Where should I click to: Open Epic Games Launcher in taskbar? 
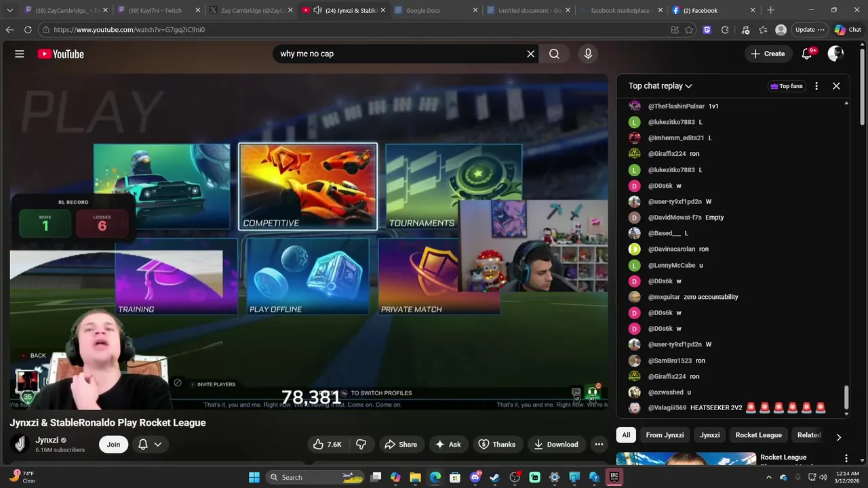(614, 477)
